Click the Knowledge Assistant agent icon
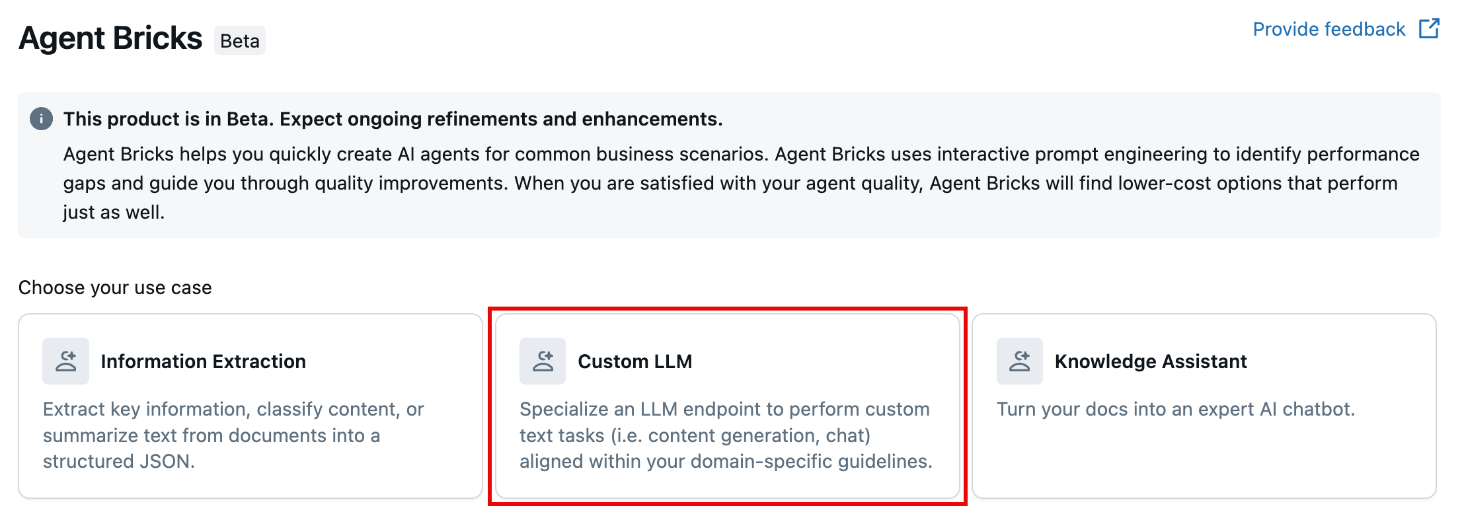Image resolution: width=1462 pixels, height=522 pixels. click(x=1020, y=361)
